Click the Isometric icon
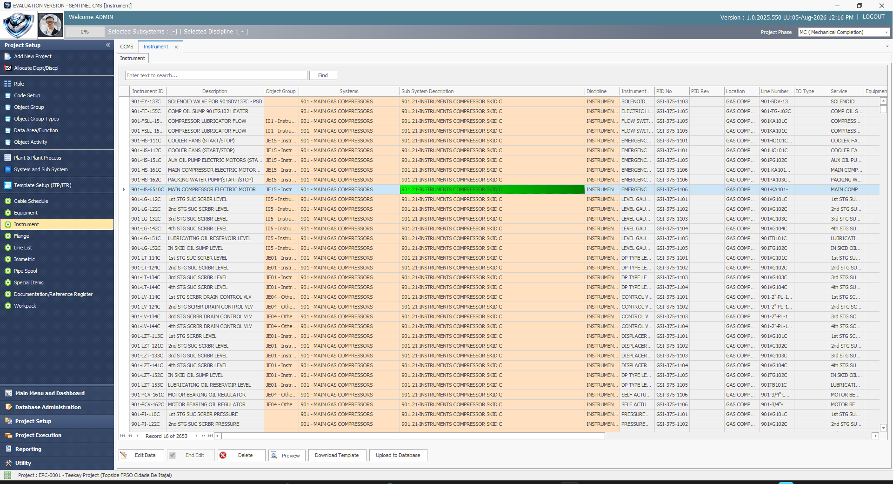This screenshot has height=484, width=893. pos(8,259)
